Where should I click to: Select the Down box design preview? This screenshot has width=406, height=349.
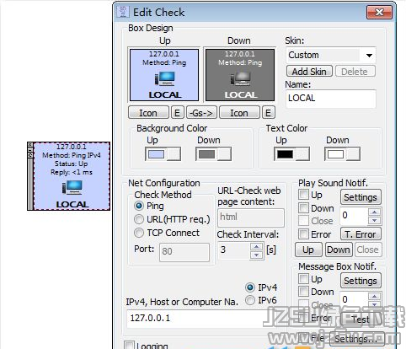coord(240,75)
